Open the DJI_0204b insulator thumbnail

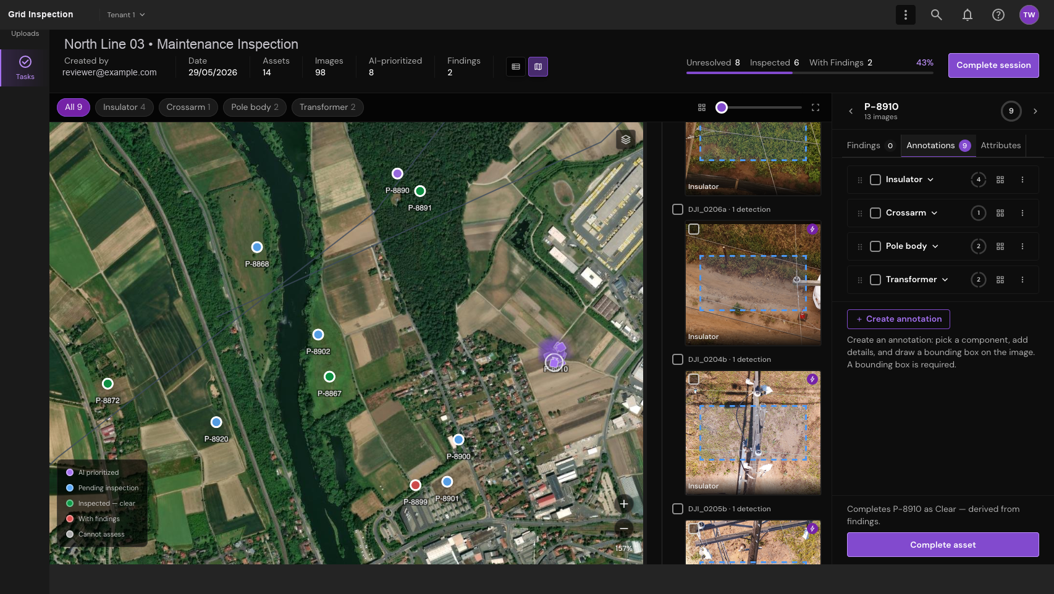pyautogui.click(x=753, y=433)
